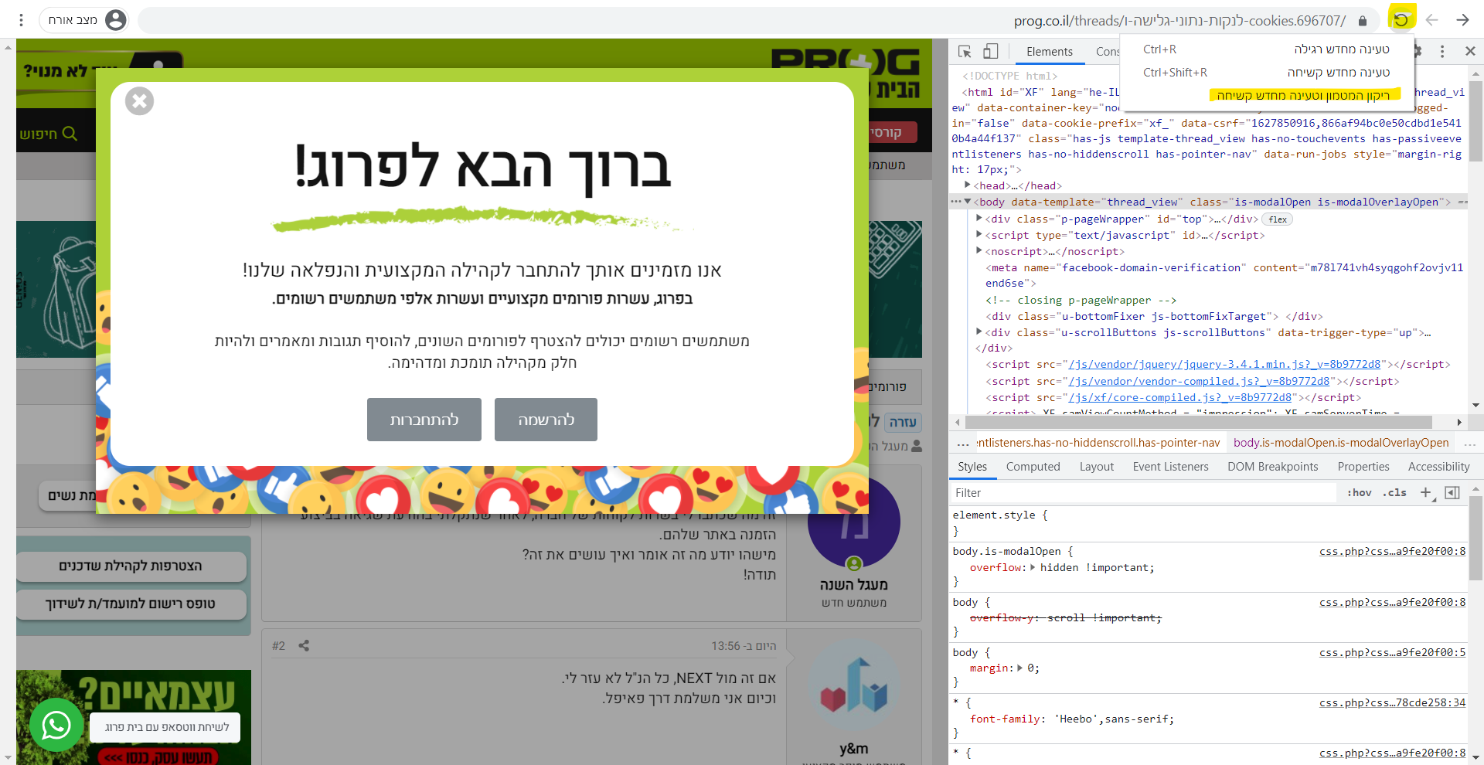1484x765 pixels.
Task: Open the DOM Breakpoints tab
Action: (1272, 467)
